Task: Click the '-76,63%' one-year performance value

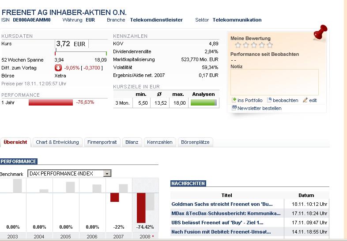Action: click(85, 102)
